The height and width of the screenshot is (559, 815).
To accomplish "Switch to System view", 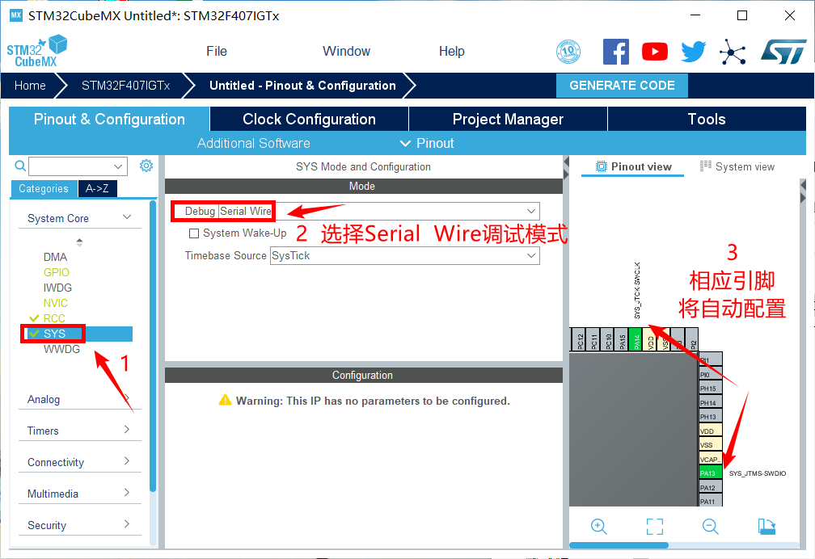I will coord(737,166).
